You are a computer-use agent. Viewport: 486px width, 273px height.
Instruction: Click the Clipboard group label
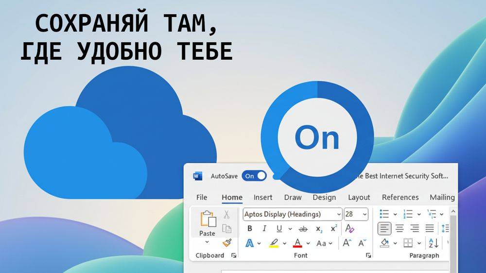click(210, 256)
